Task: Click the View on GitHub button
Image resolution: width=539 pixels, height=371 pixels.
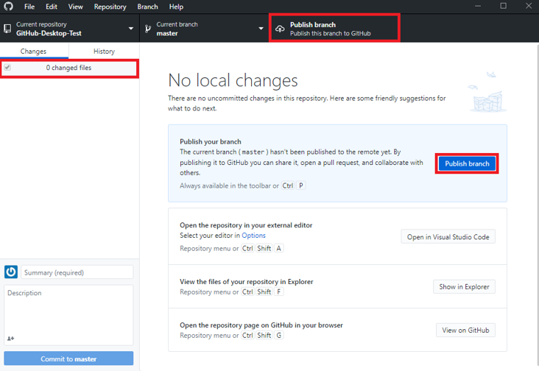Action: (x=465, y=330)
